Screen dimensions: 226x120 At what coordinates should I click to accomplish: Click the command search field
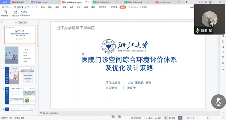click(x=138, y=7)
